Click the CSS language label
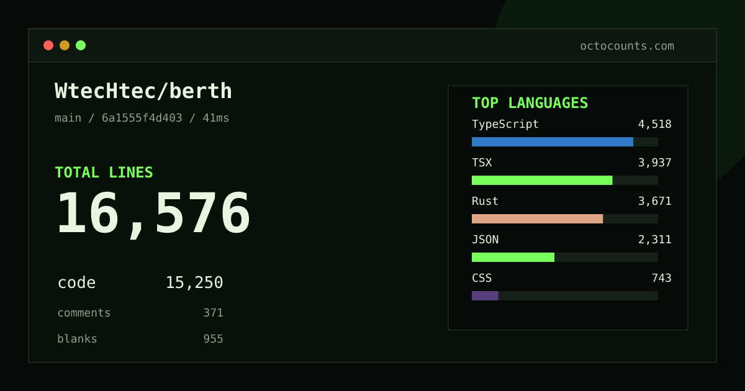The height and width of the screenshot is (391, 745). [x=482, y=278]
